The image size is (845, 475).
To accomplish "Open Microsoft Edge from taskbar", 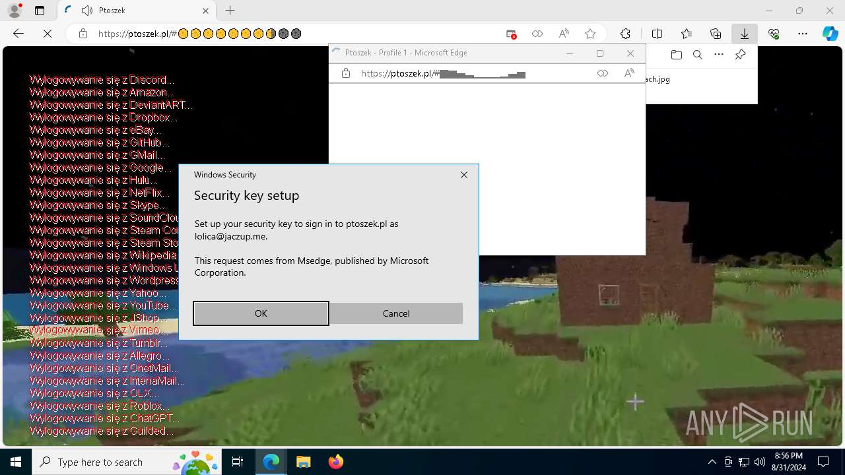I will (271, 462).
